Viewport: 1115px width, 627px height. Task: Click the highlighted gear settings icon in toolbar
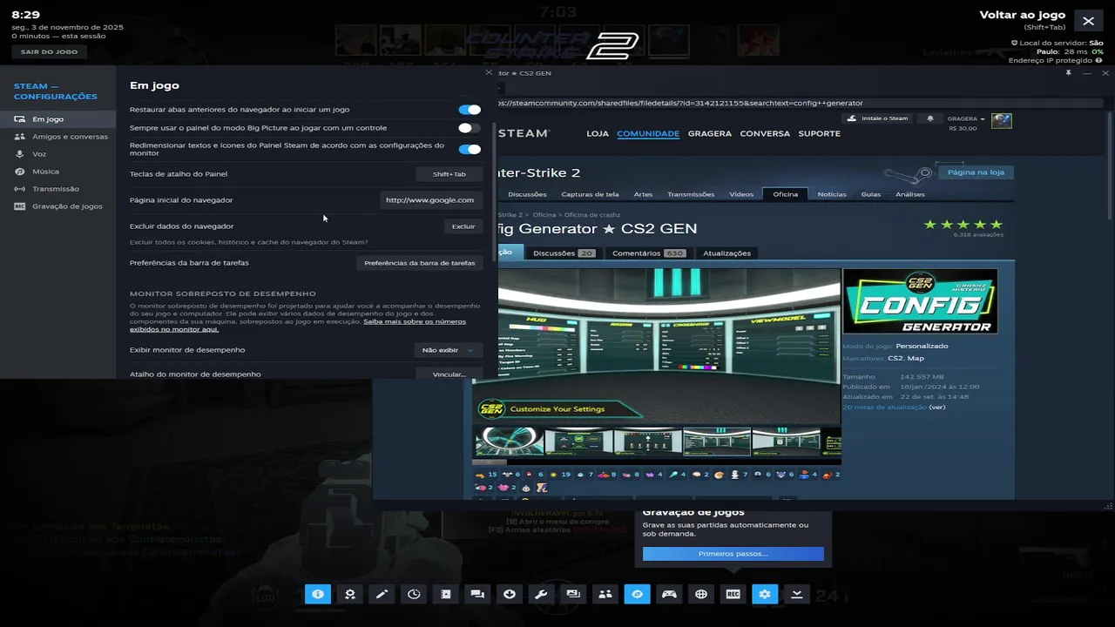point(765,594)
